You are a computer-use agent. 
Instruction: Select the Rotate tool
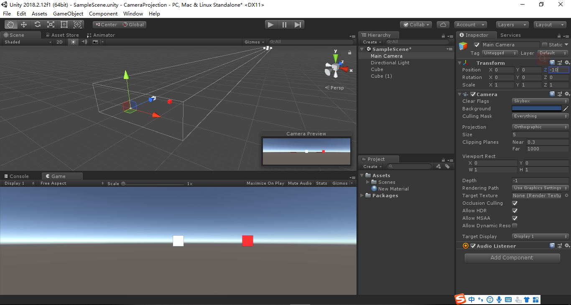[37, 24]
